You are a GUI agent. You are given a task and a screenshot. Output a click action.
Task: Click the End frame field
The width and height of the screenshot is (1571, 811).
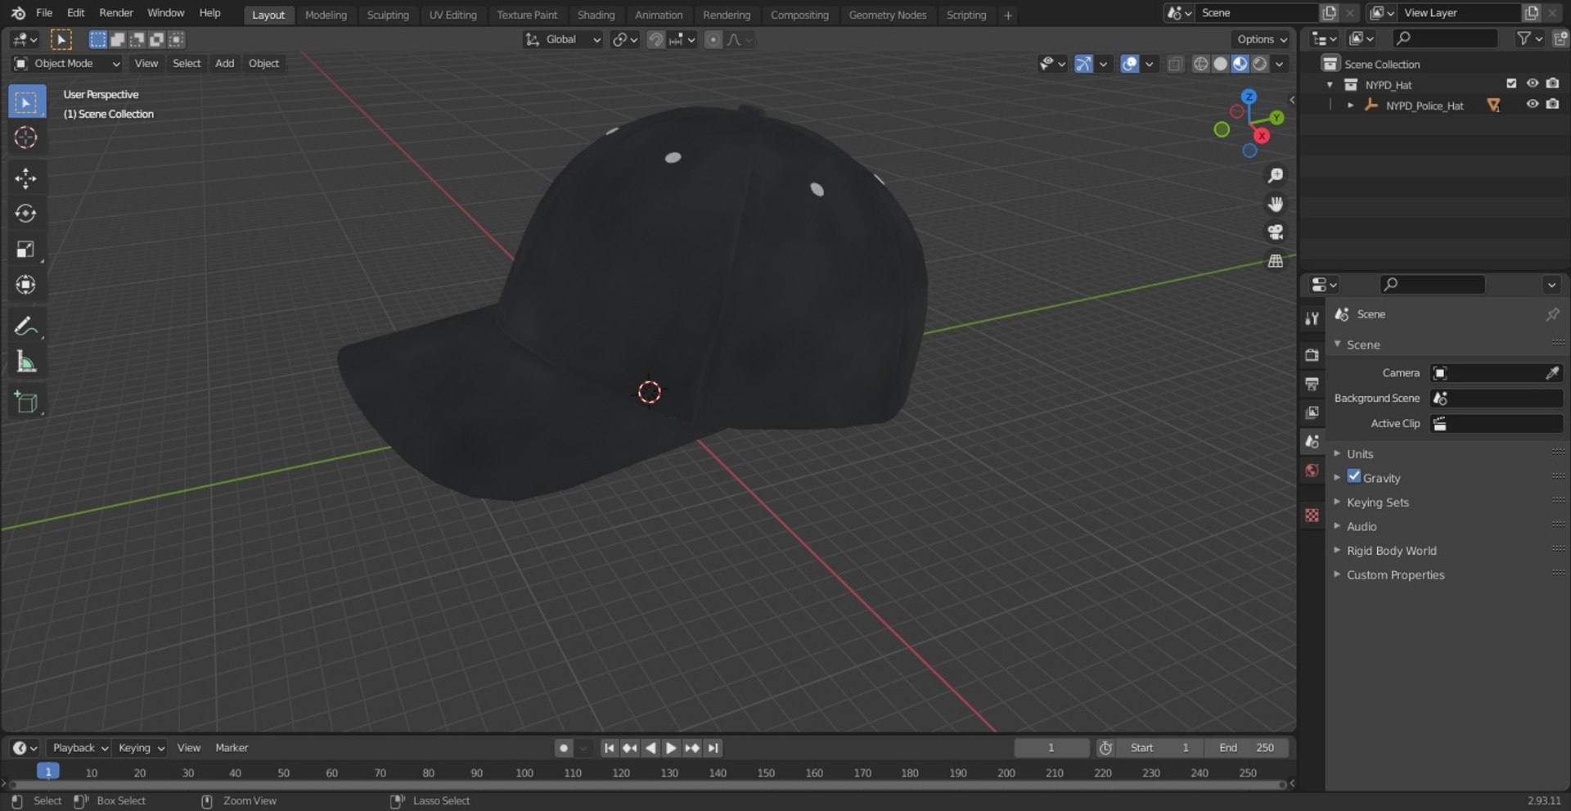(1245, 748)
